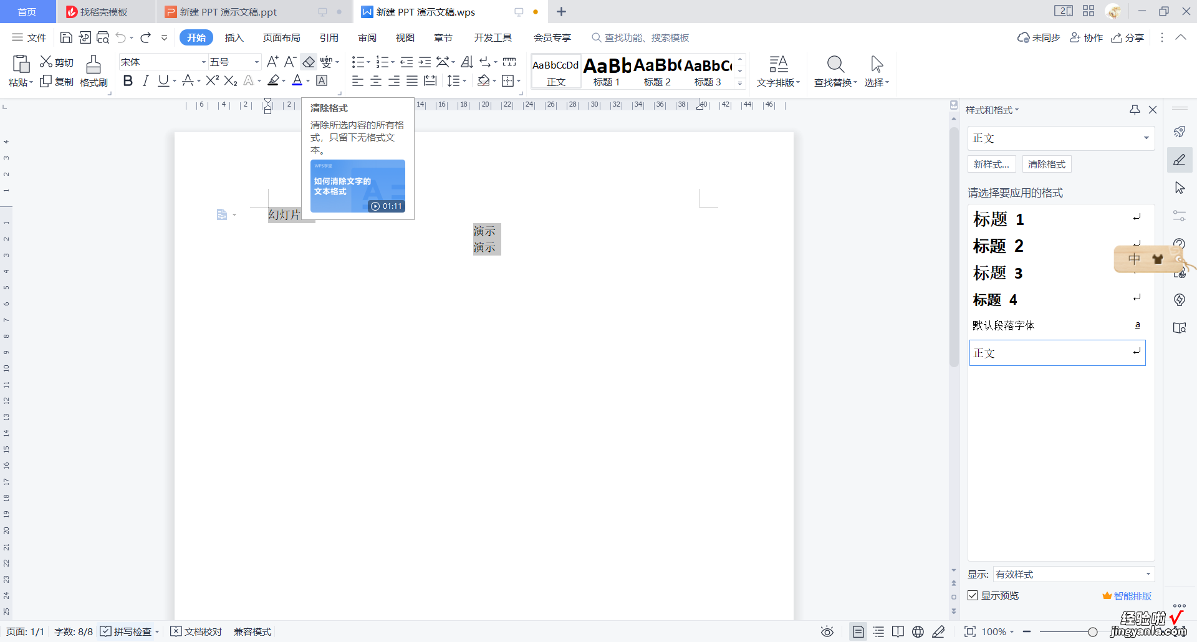Click the text highlight color icon
This screenshot has height=642, width=1197.
click(273, 80)
